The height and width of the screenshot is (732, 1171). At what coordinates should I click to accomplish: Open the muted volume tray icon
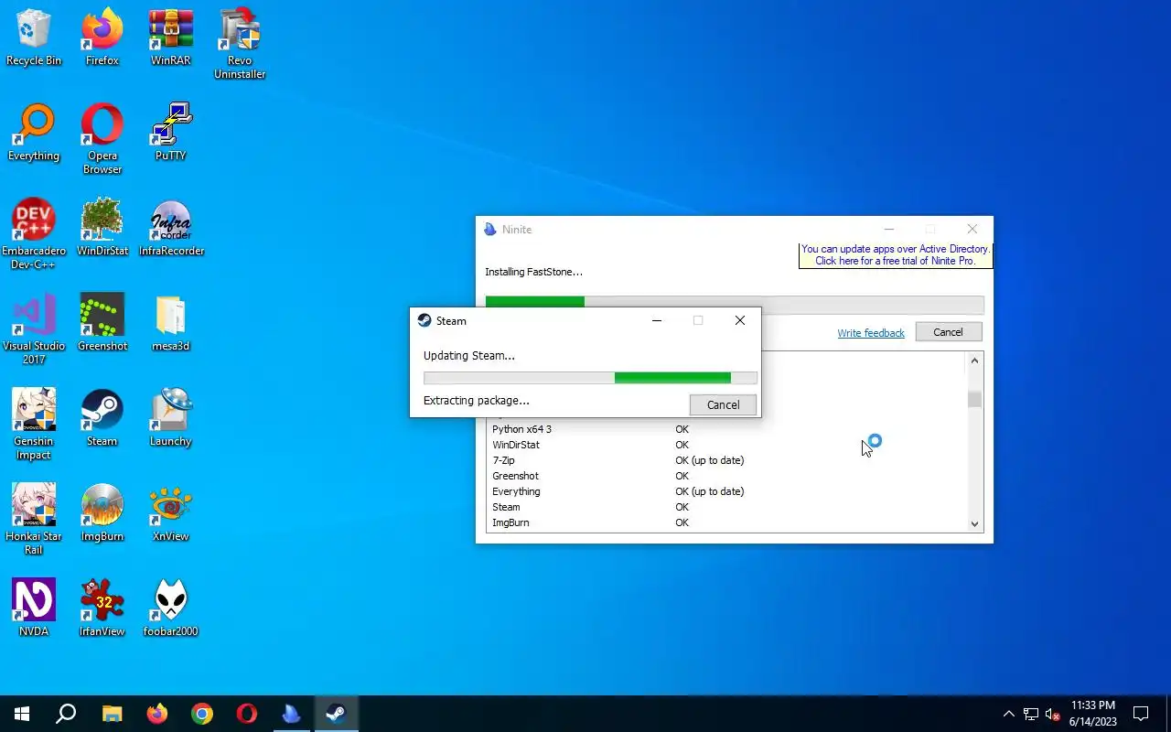tap(1052, 714)
